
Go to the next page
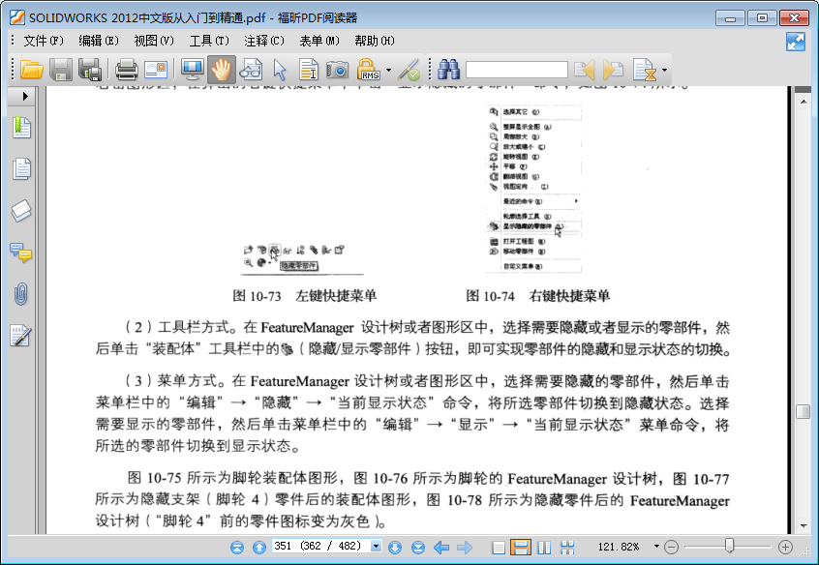395,548
